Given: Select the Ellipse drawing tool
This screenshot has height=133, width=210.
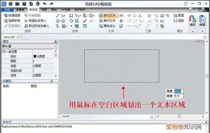Looking at the screenshot, I should 63,21.
